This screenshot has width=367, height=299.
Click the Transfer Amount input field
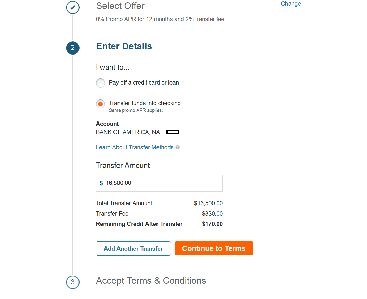click(159, 183)
